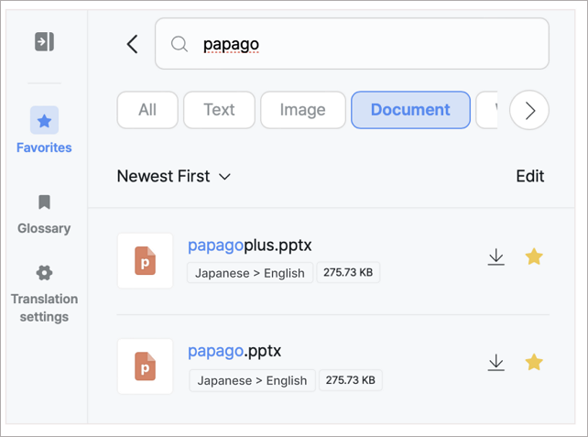Unfavorite papago.pptx with the star
This screenshot has width=588, height=437.
(x=533, y=363)
